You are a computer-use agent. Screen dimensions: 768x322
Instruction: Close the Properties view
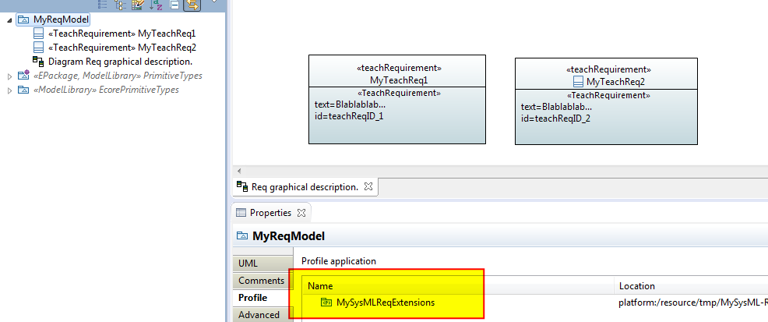(x=301, y=213)
